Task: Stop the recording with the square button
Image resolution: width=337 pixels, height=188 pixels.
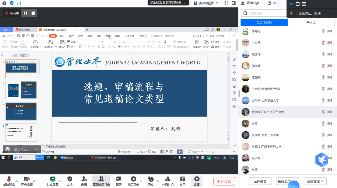Action: pos(33,13)
